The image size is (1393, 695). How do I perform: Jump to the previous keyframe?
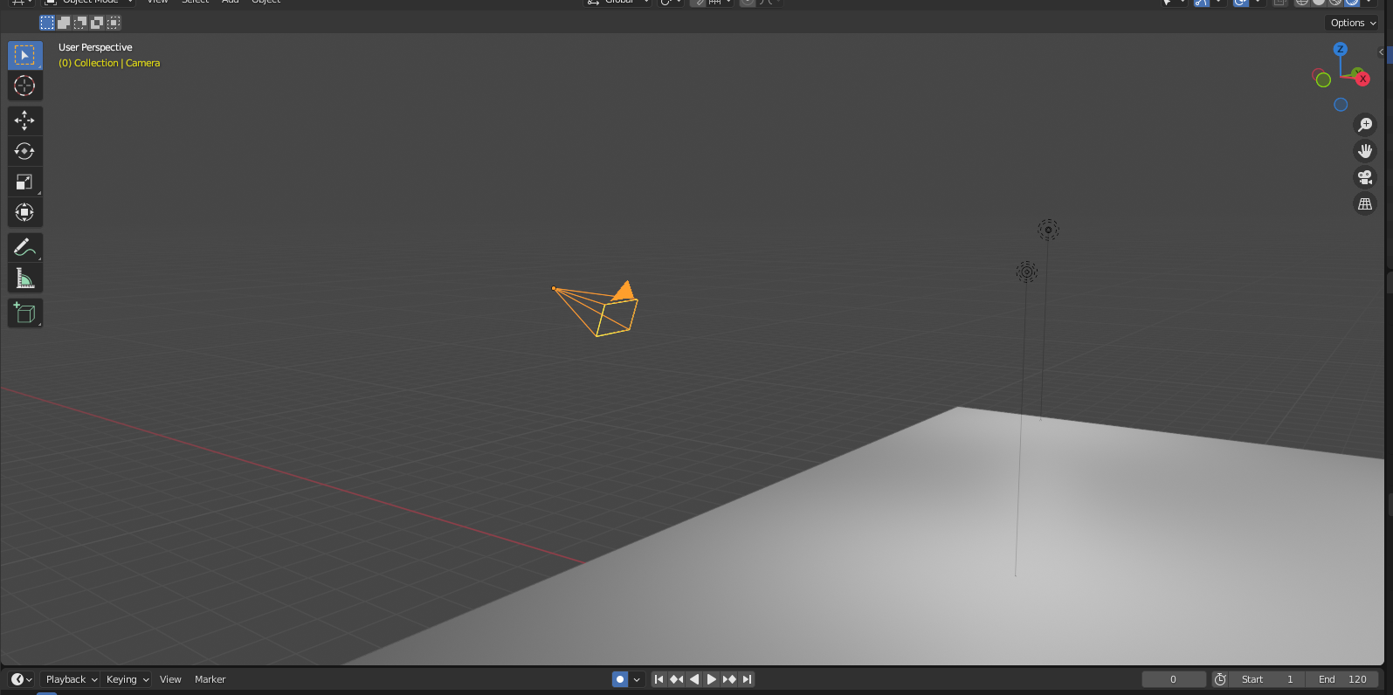pyautogui.click(x=677, y=679)
